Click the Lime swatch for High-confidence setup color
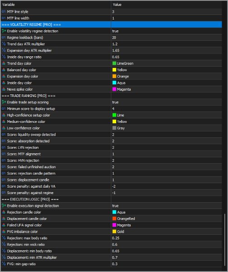 pos(114,115)
